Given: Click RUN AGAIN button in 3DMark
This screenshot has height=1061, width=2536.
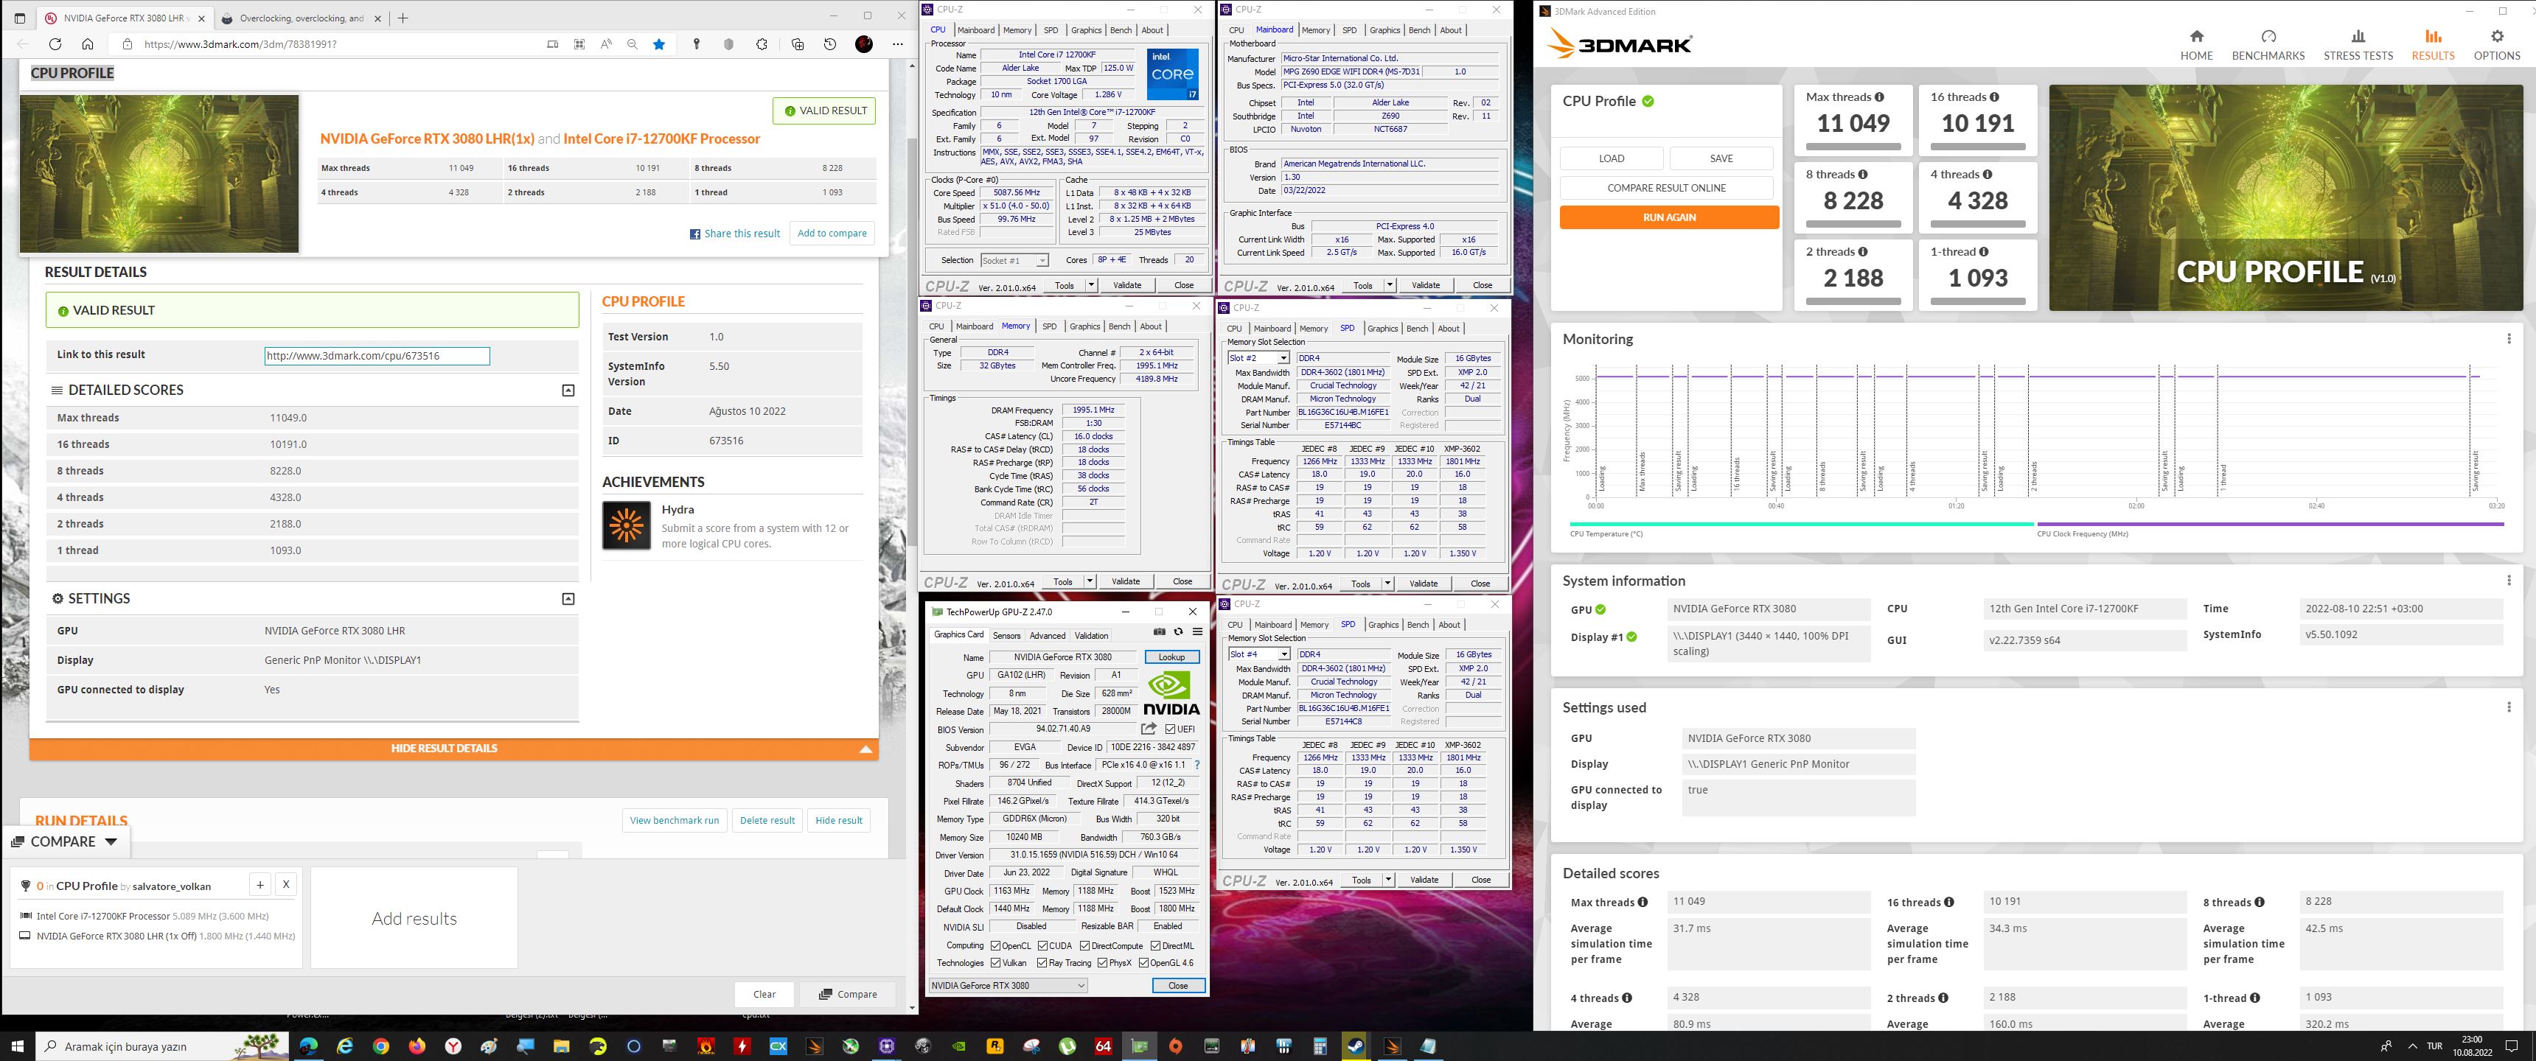Looking at the screenshot, I should point(1669,217).
